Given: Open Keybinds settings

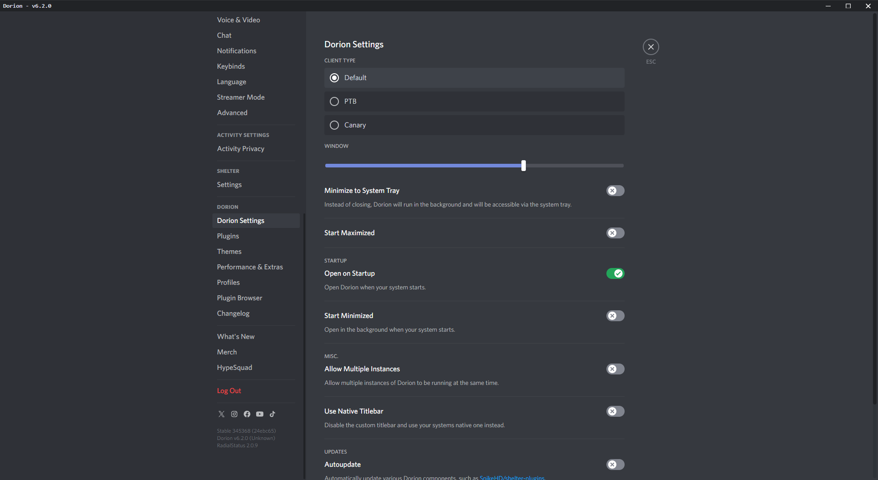Looking at the screenshot, I should click(256, 66).
